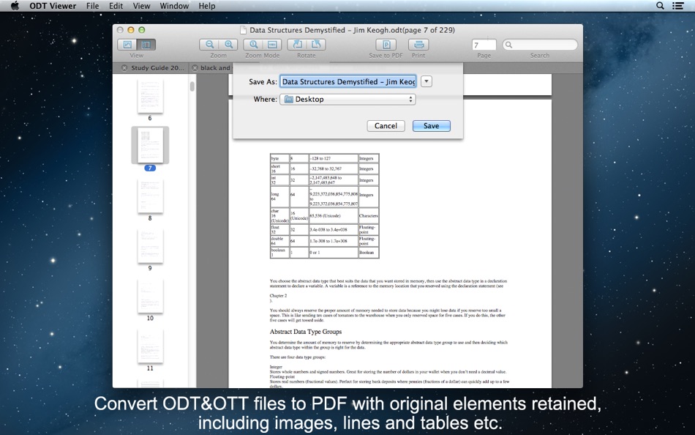Click the Search field in toolbar
The height and width of the screenshot is (435, 695).
540,45
